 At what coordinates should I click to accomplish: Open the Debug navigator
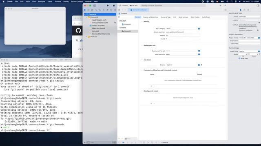click(107, 10)
